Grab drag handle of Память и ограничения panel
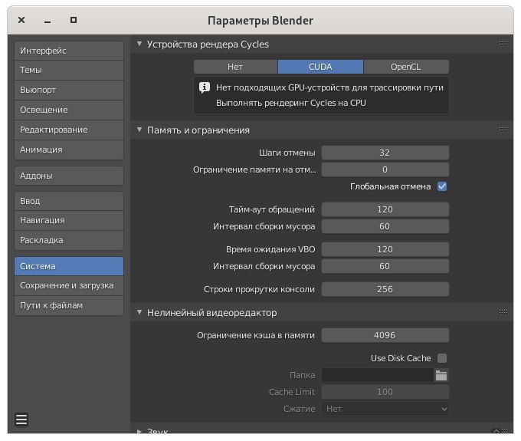521x441 pixels. click(503, 130)
